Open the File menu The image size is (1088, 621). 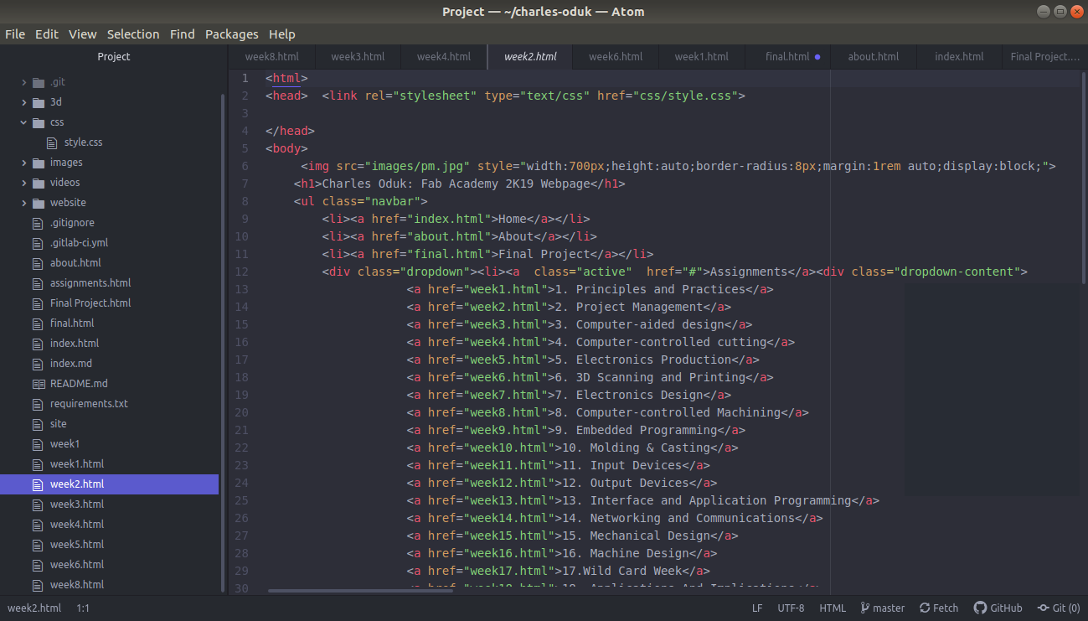point(15,34)
